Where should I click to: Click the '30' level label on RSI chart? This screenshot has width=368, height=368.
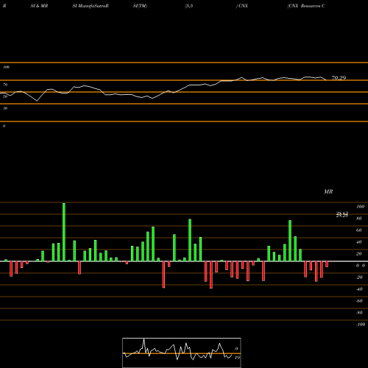pos(5,108)
